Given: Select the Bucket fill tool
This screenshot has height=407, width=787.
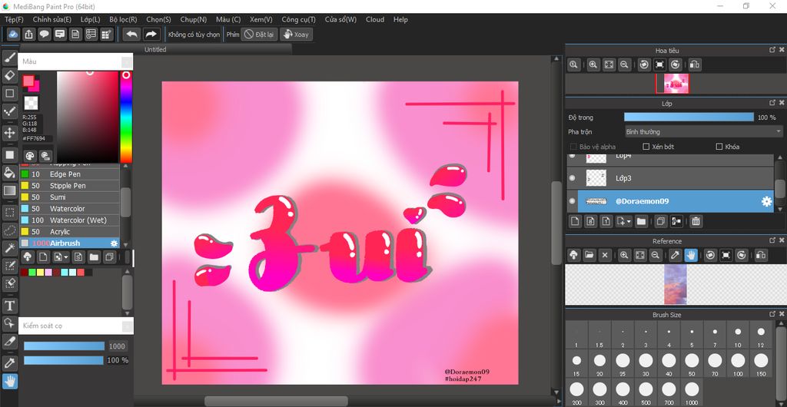Looking at the screenshot, I should click(9, 173).
